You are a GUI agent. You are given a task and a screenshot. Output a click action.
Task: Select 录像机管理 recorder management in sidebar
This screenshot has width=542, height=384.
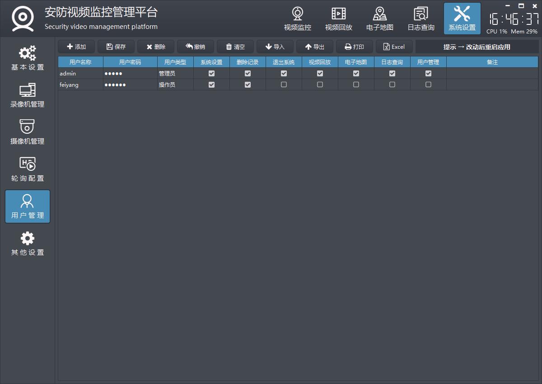tap(28, 95)
